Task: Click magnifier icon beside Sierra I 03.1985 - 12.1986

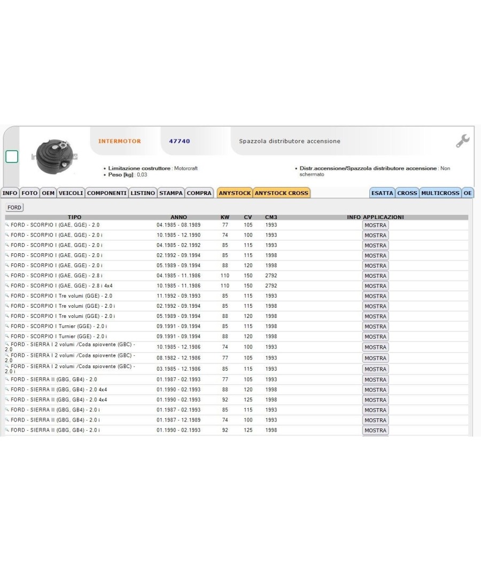Action: click(7, 367)
